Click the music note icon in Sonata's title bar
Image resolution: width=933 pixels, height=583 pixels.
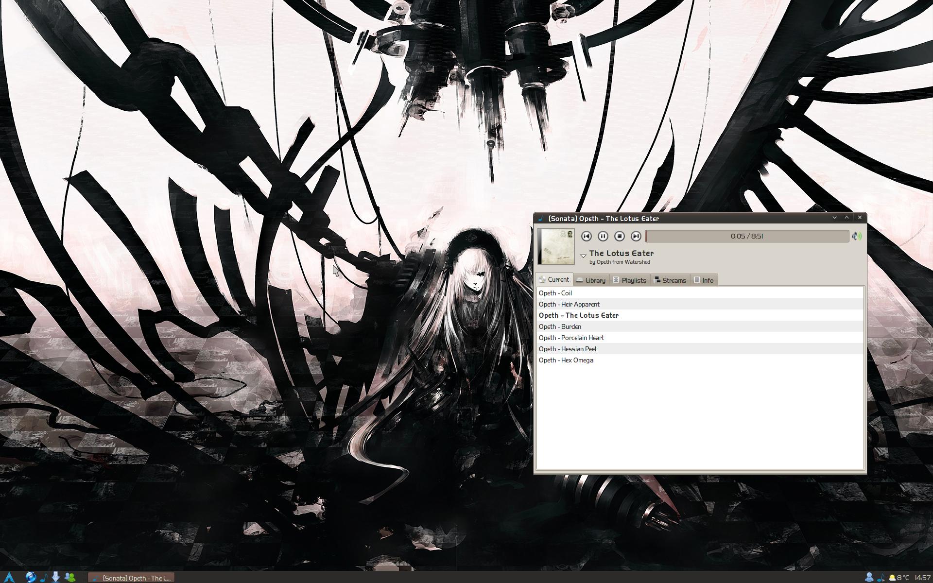[x=541, y=218]
